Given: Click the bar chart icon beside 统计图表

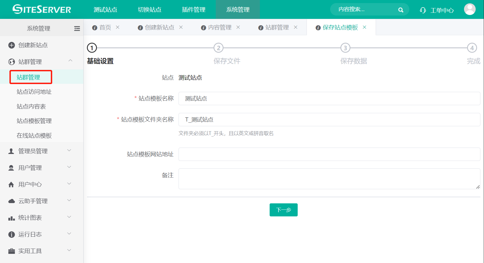Looking at the screenshot, I should tap(11, 218).
